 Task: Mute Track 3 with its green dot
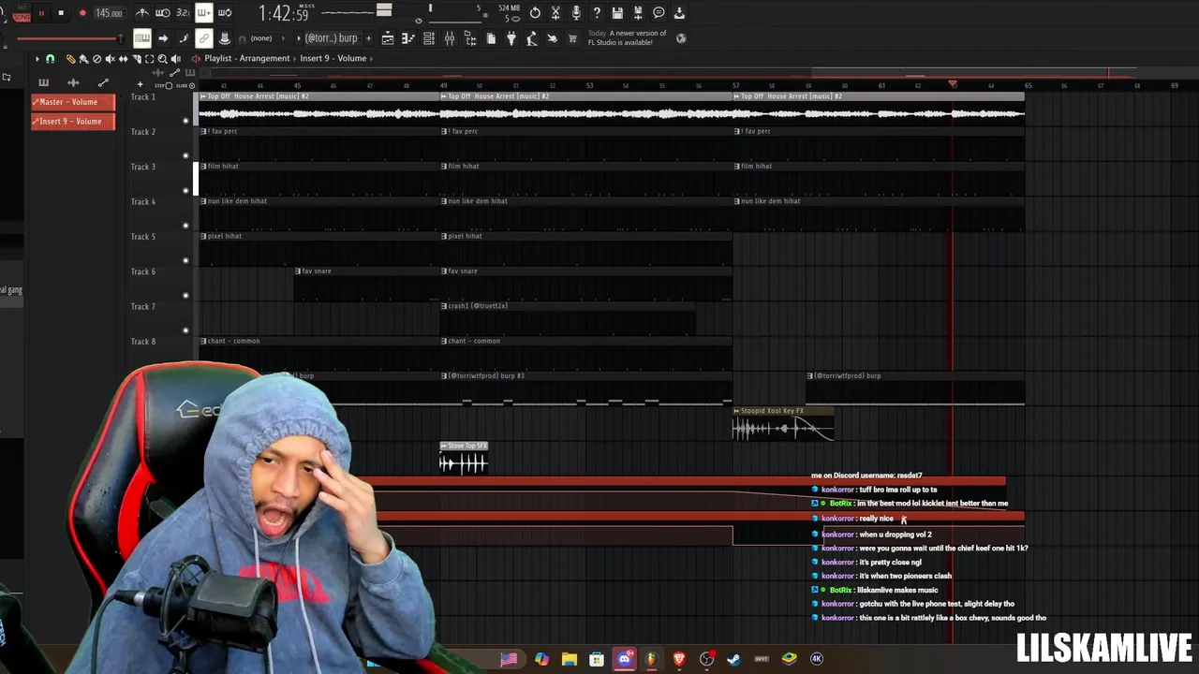pos(185,191)
